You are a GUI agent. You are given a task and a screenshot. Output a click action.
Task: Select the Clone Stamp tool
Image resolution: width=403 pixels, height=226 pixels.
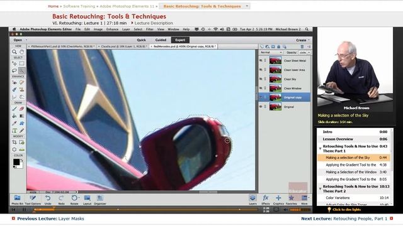click(x=22, y=89)
